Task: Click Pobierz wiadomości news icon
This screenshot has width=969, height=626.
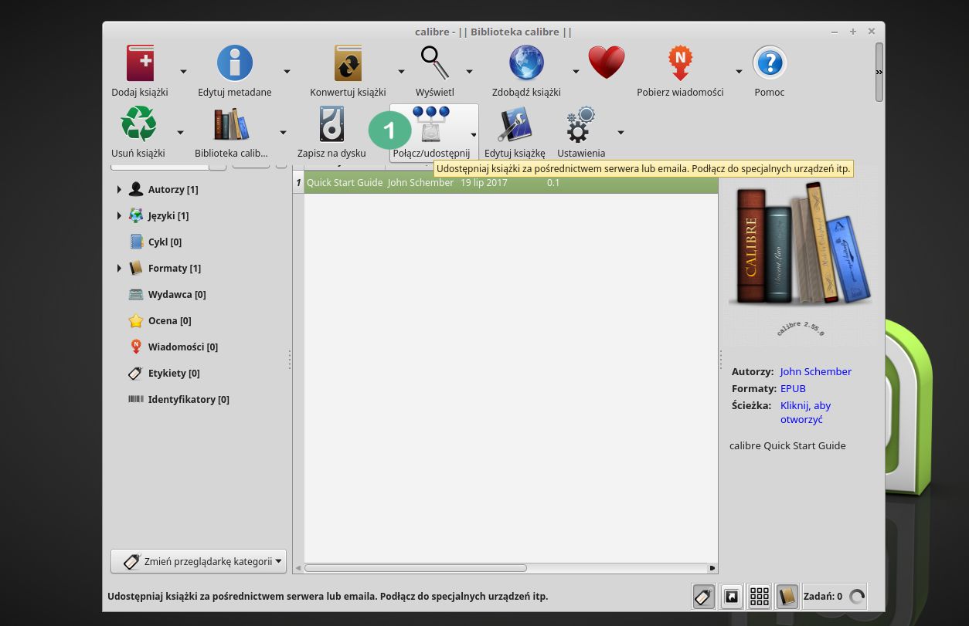Action: [x=680, y=63]
